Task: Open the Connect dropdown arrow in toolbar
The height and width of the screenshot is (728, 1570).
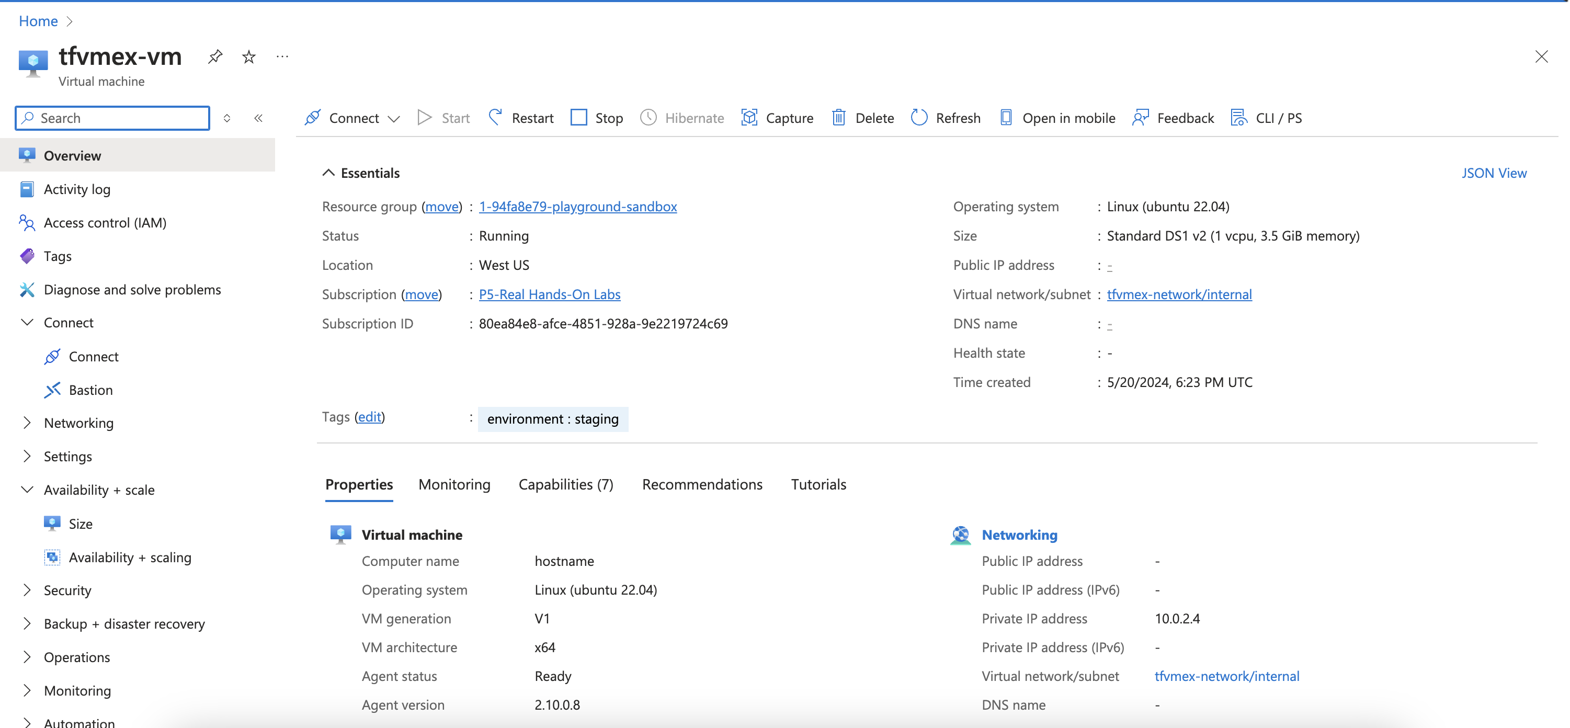Action: pyautogui.click(x=394, y=118)
